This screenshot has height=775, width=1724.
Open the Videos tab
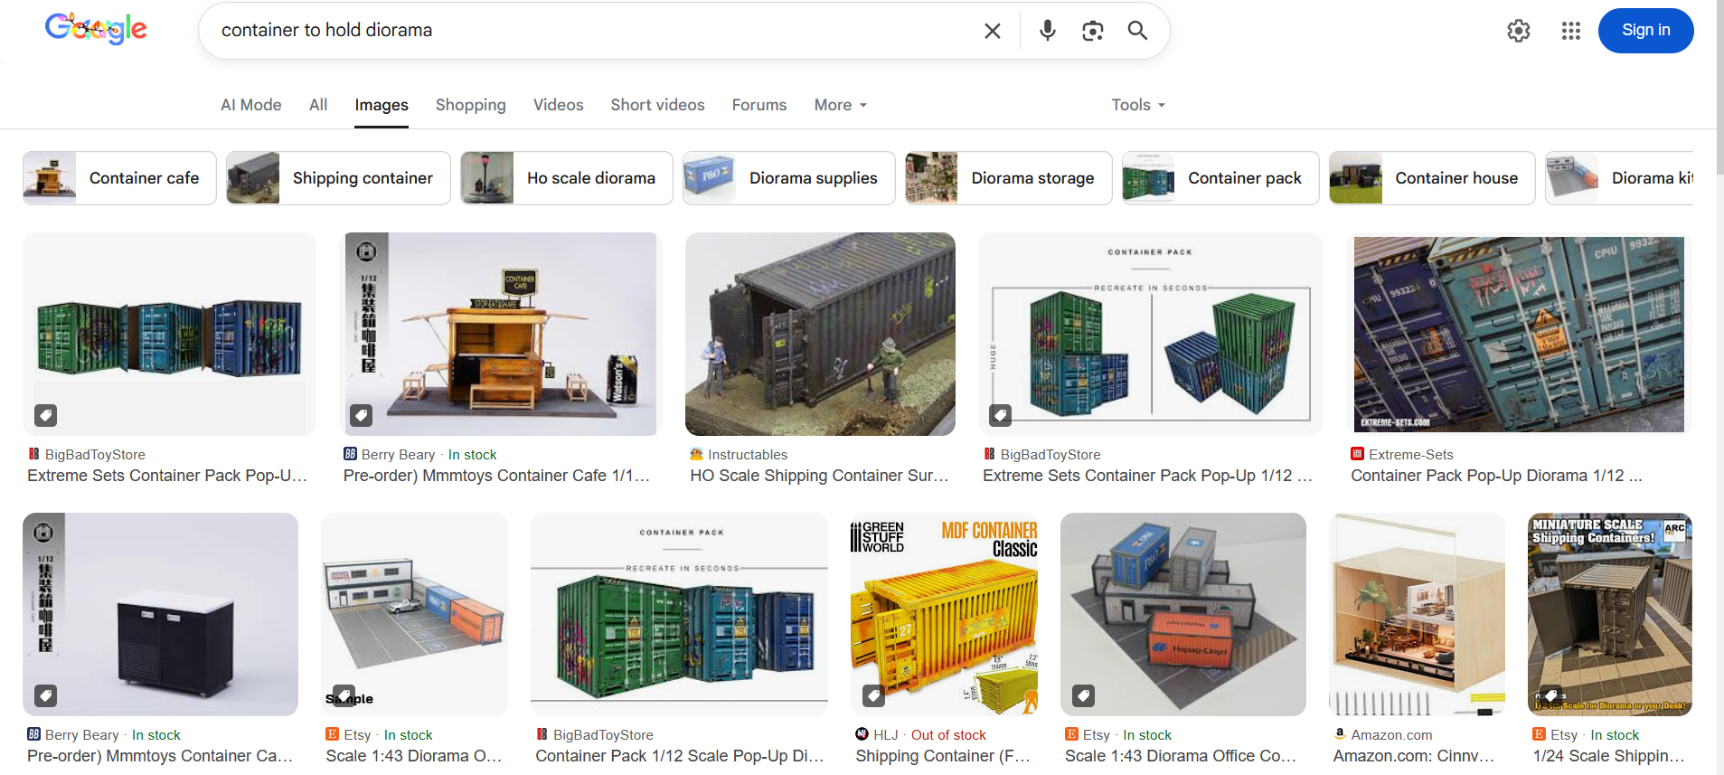[x=559, y=105]
